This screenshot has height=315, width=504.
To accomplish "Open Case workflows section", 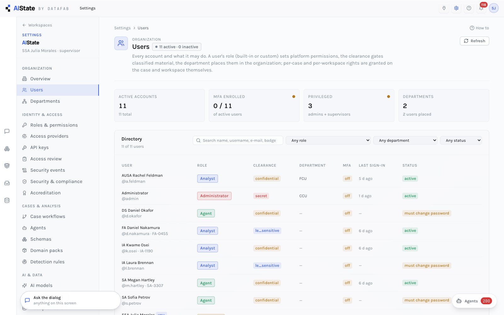I will 58,217.
